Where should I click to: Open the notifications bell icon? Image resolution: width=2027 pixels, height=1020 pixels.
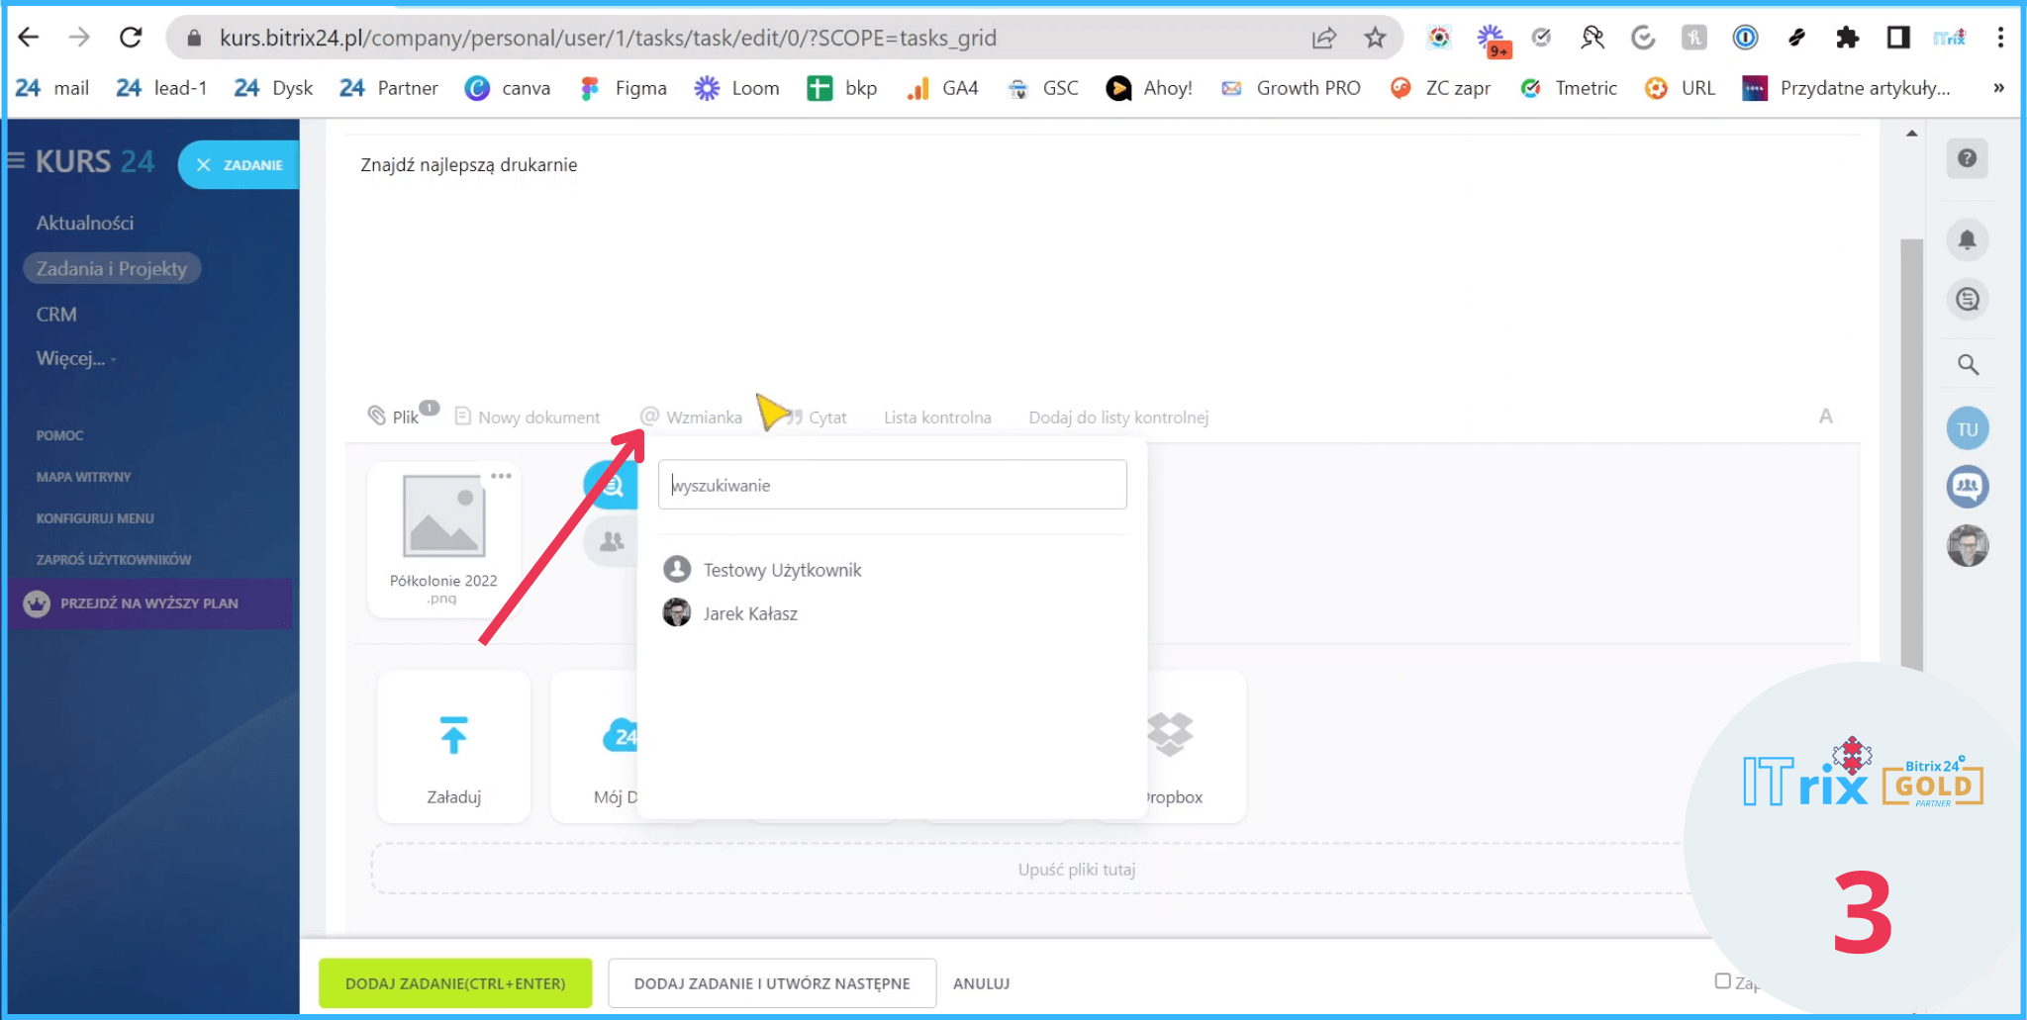[1967, 239]
